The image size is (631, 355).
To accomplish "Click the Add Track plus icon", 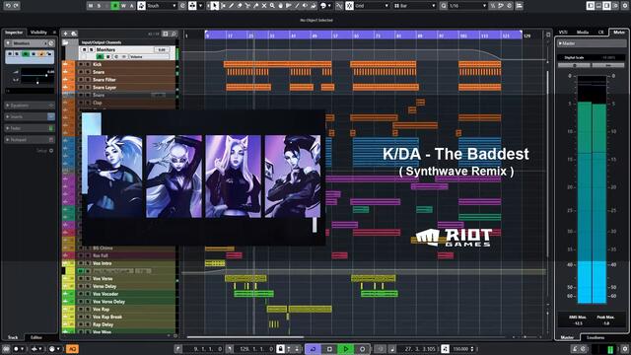I will (66, 34).
